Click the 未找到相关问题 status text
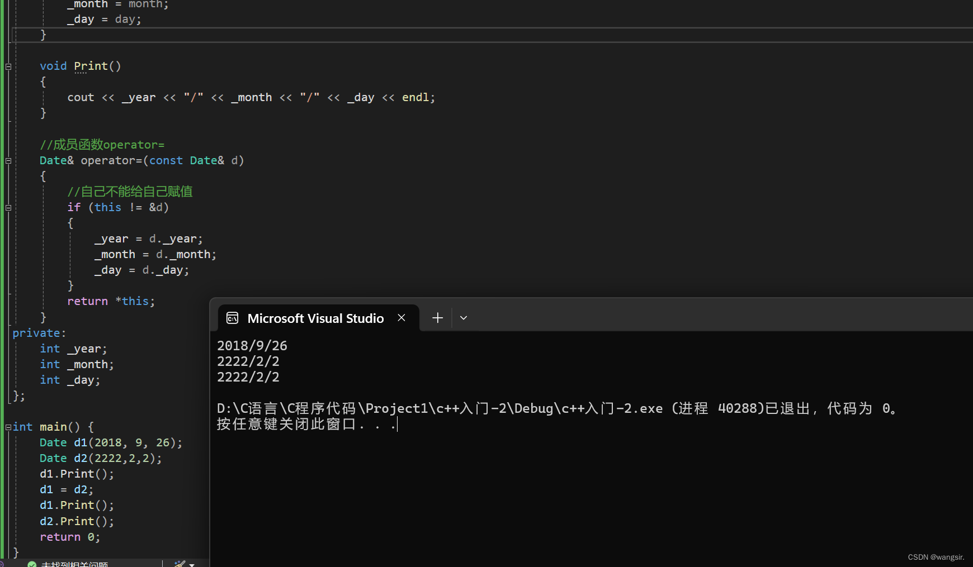Viewport: 973px width, 567px height. point(74,564)
